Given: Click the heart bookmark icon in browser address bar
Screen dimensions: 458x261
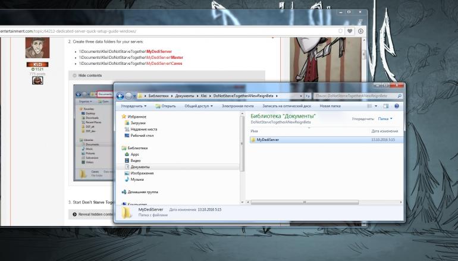Looking at the screenshot, I should tap(350, 31).
